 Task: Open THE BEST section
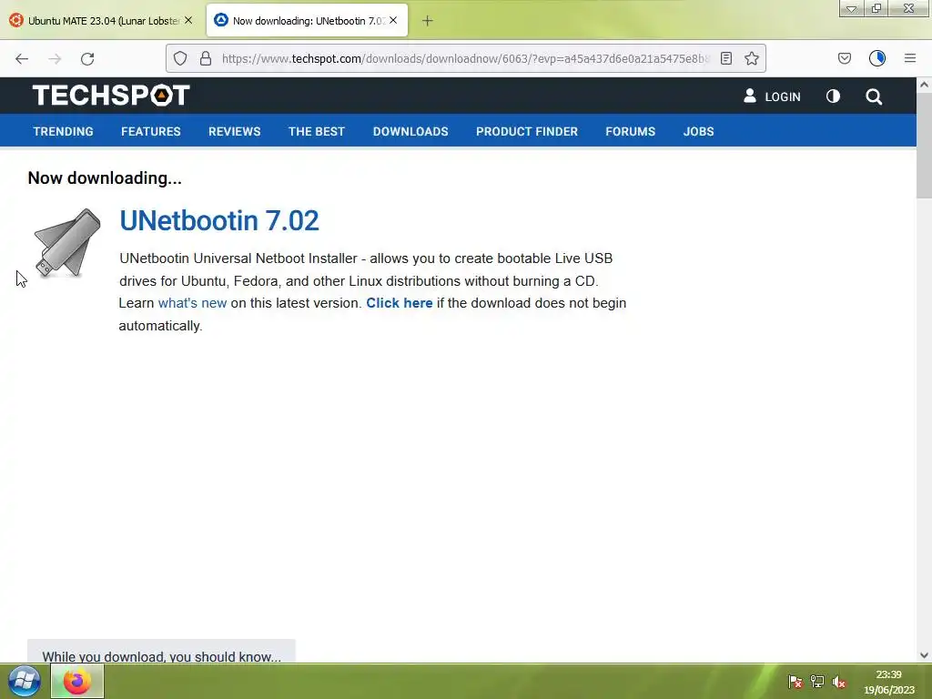(317, 131)
